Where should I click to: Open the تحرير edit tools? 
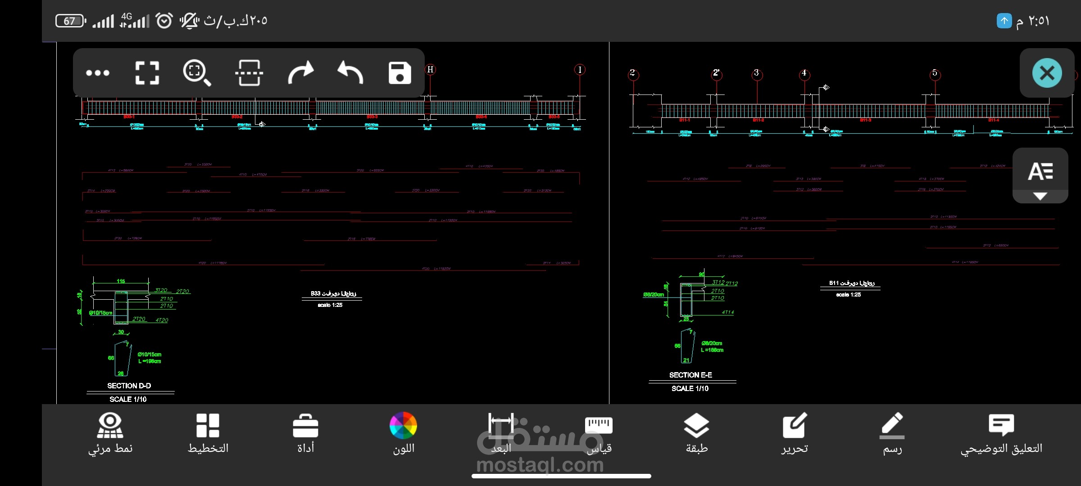795,434
